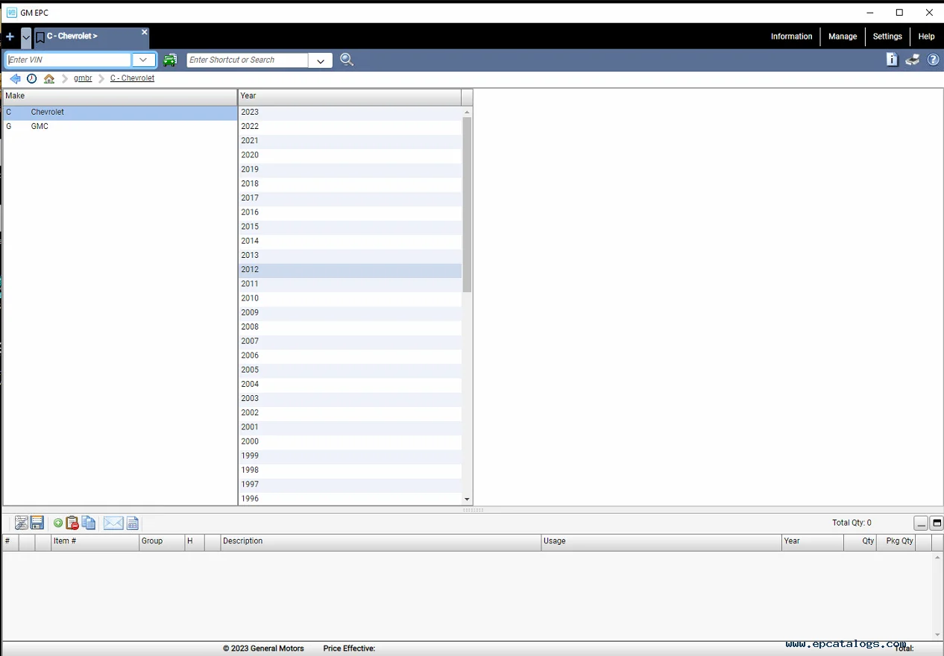This screenshot has height=656, width=944.
Task: Open the tab list dropdown arrow
Action: coord(26,37)
